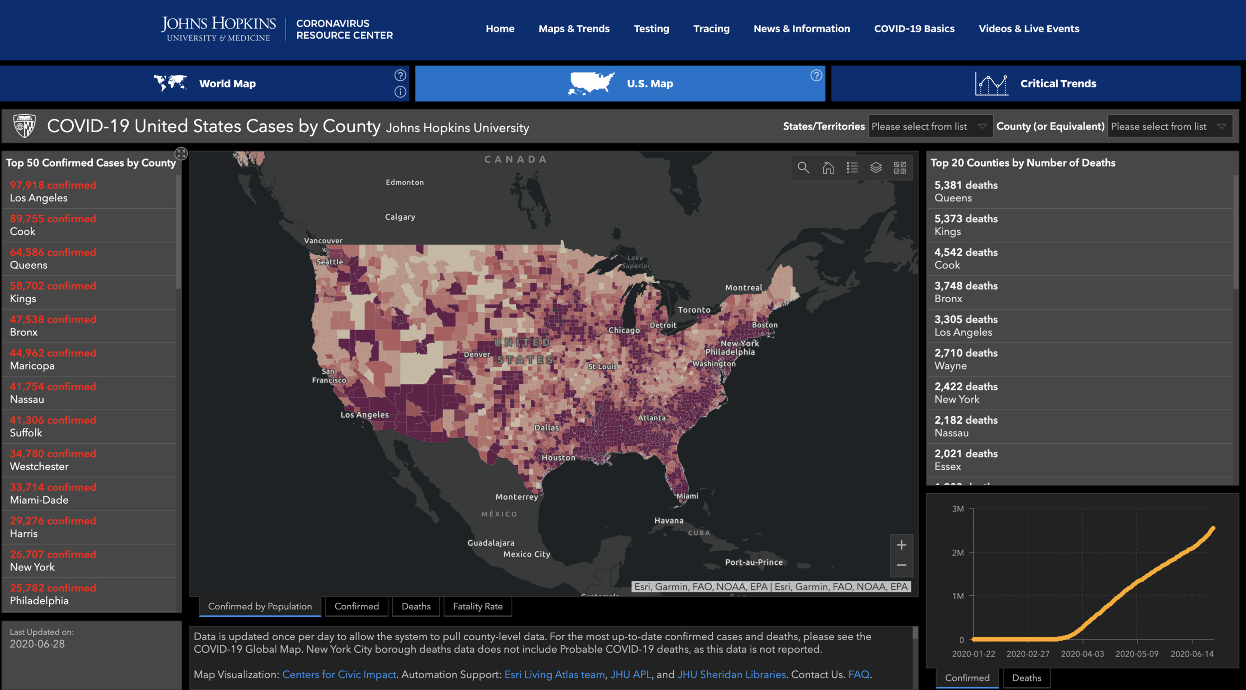This screenshot has width=1246, height=690.
Task: Open JHU APL link
Action: pos(630,675)
